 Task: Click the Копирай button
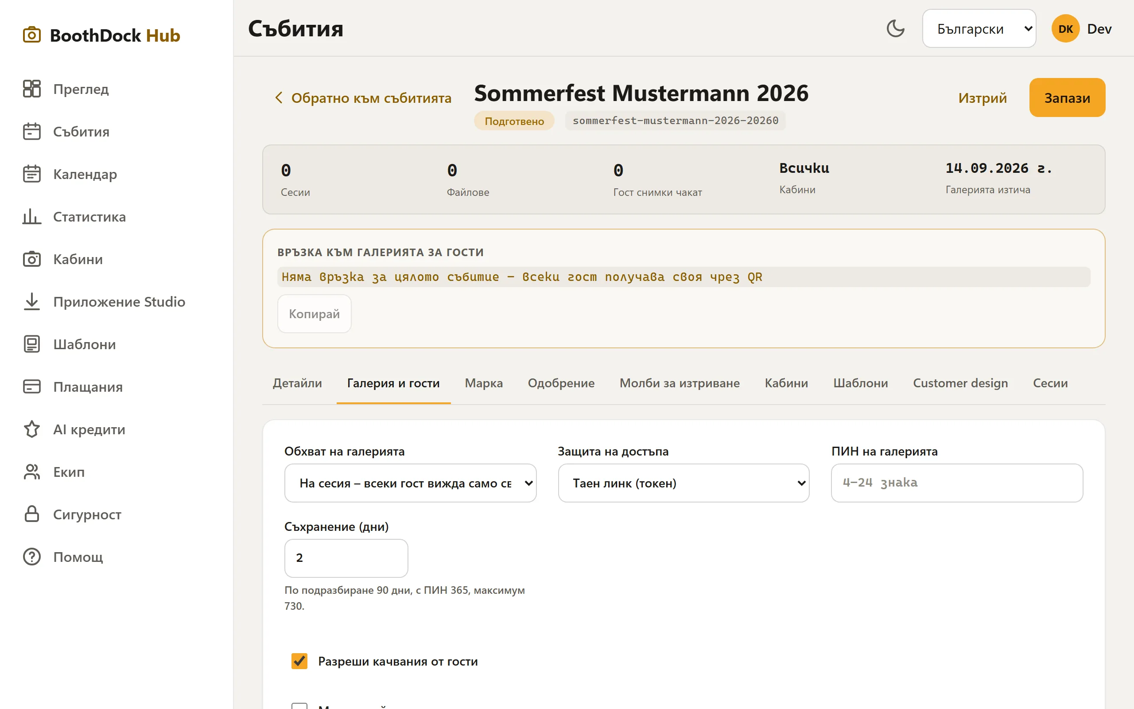(x=314, y=314)
